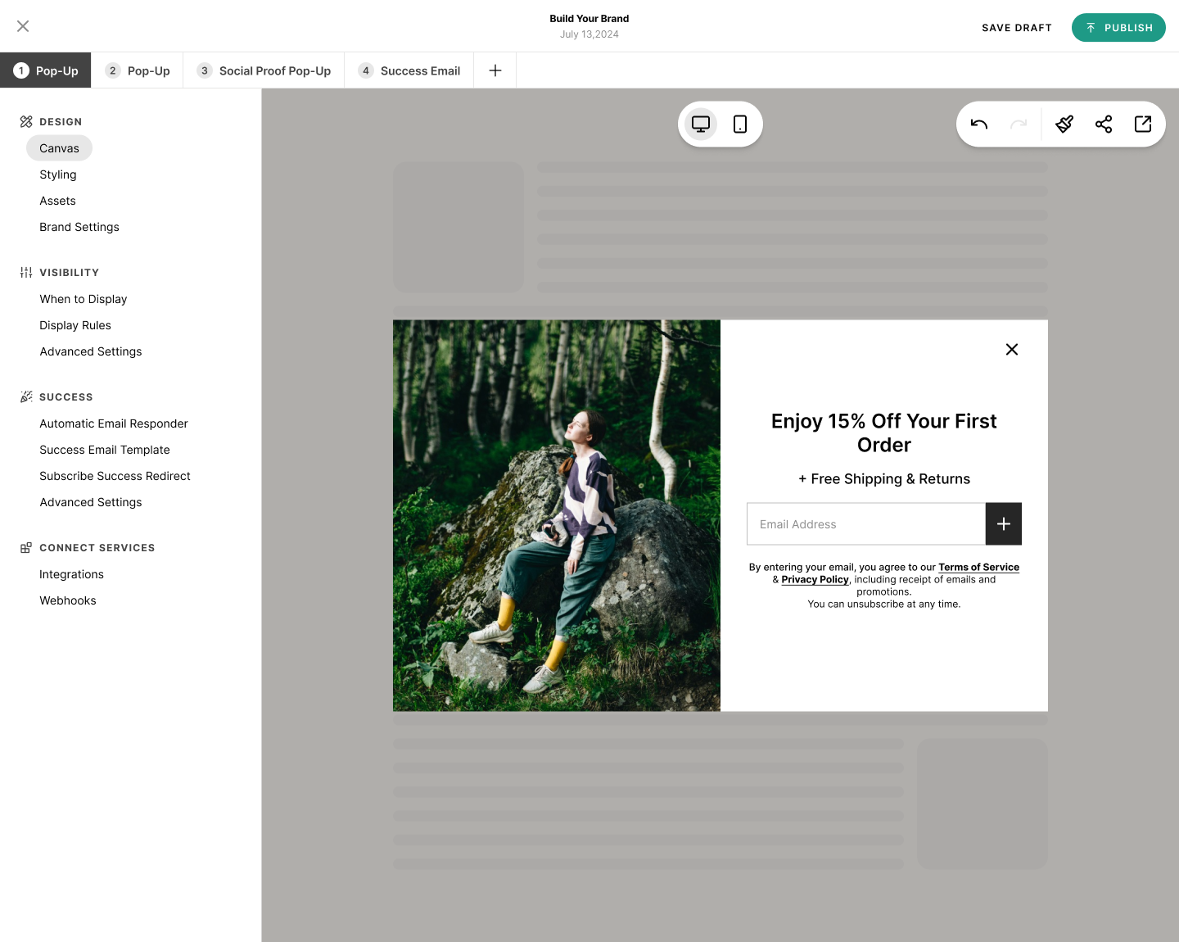Redo the last undone change
This screenshot has height=942, width=1179.
[1019, 125]
